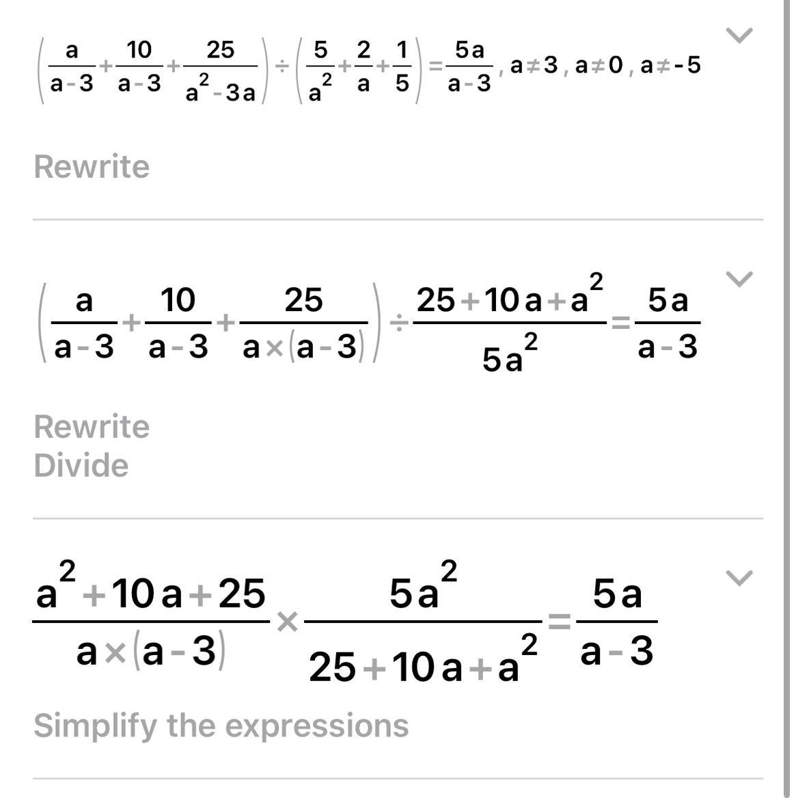Click the Divide step label

pos(81,466)
